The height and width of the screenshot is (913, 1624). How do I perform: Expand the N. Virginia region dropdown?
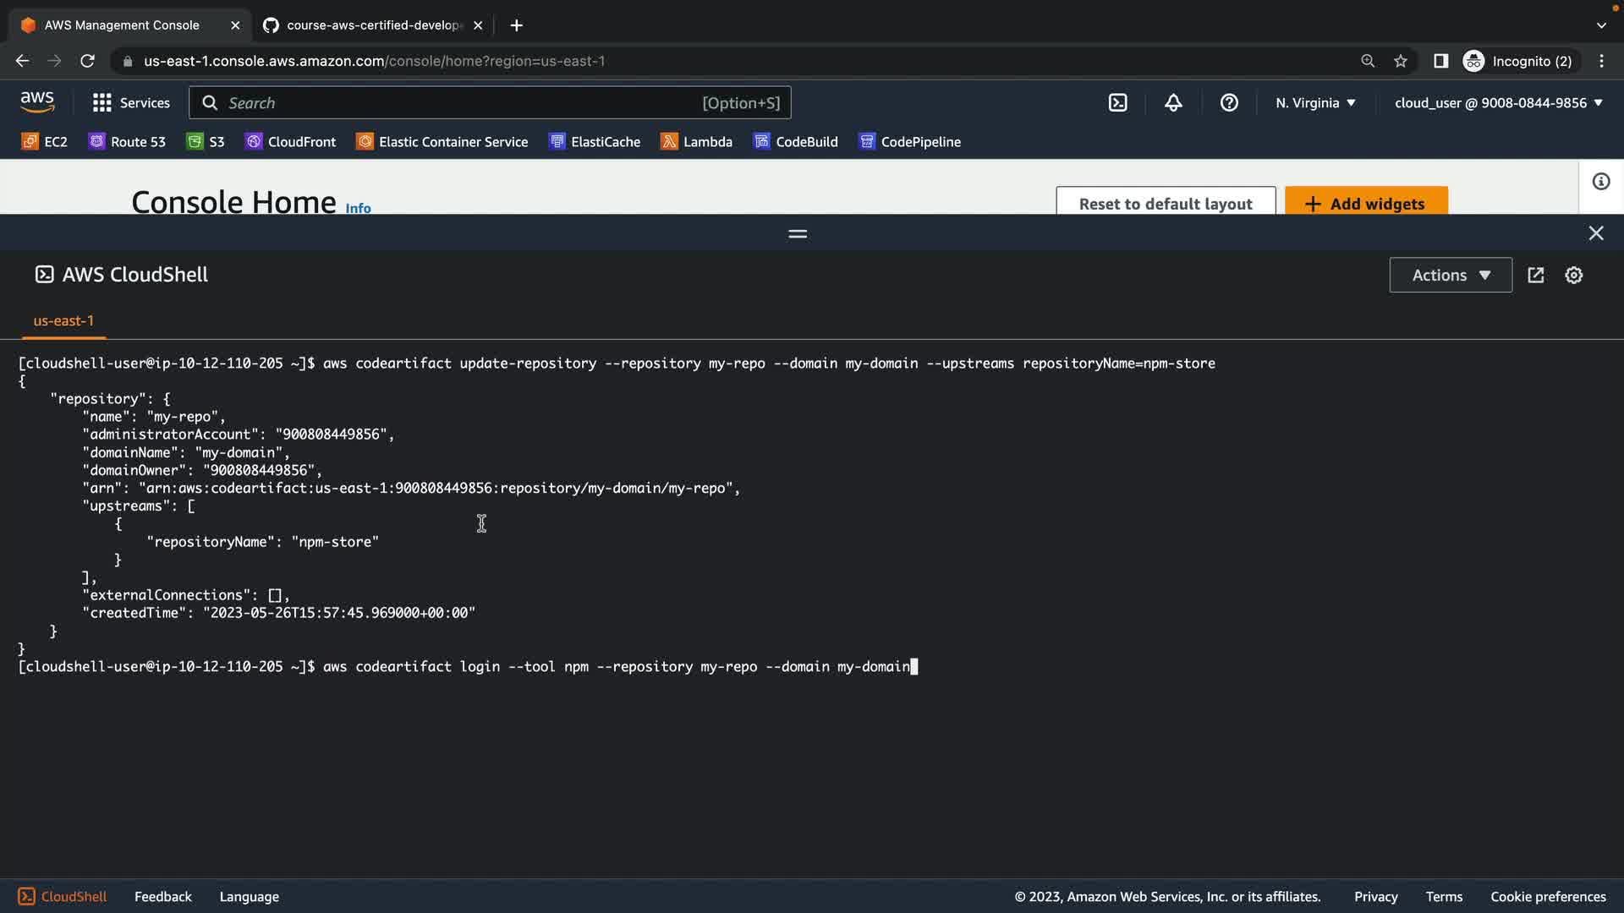pyautogui.click(x=1315, y=102)
